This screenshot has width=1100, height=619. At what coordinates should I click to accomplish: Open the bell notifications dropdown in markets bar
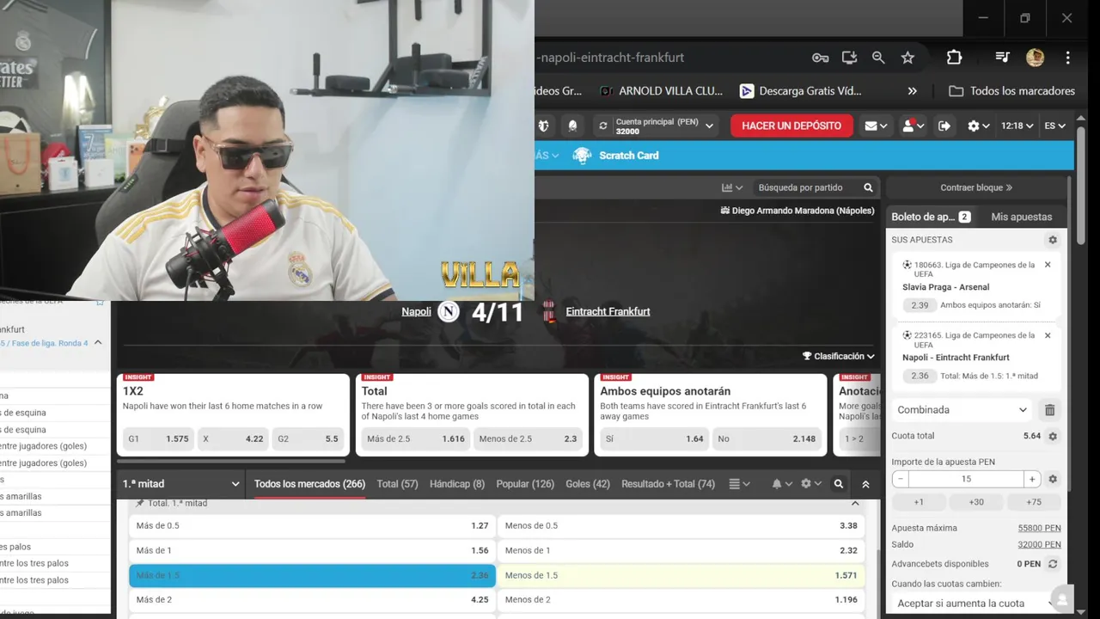click(x=782, y=484)
